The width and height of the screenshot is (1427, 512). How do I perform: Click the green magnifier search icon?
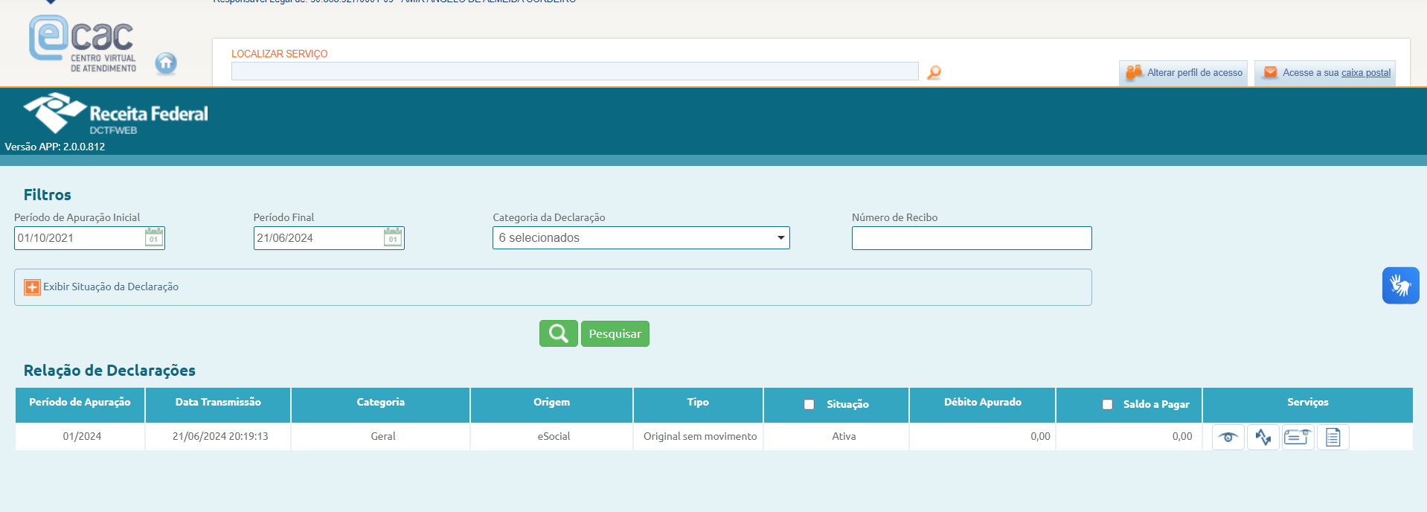(x=558, y=333)
